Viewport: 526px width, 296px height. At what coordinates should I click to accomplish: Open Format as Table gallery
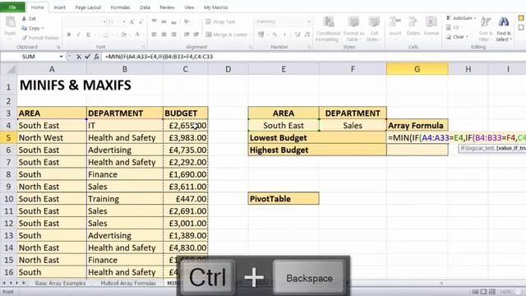coord(353,30)
